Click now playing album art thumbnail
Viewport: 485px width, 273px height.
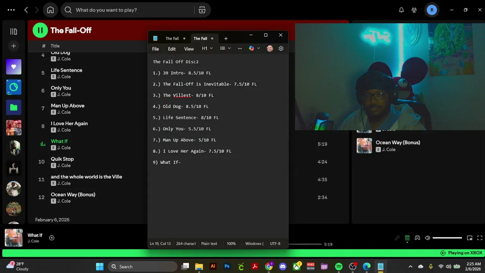point(14,238)
